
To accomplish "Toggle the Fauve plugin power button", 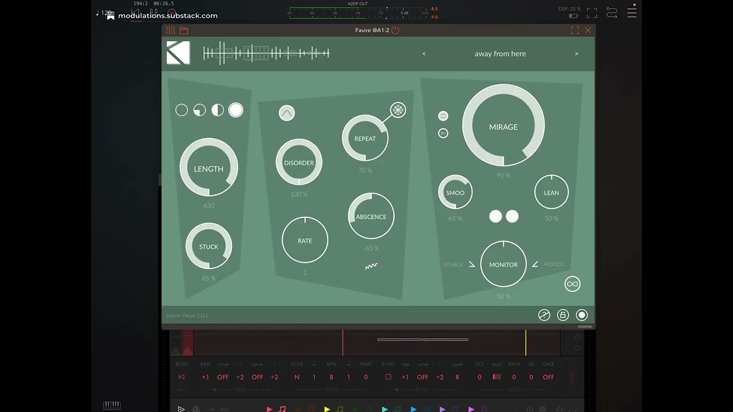I will [x=395, y=30].
